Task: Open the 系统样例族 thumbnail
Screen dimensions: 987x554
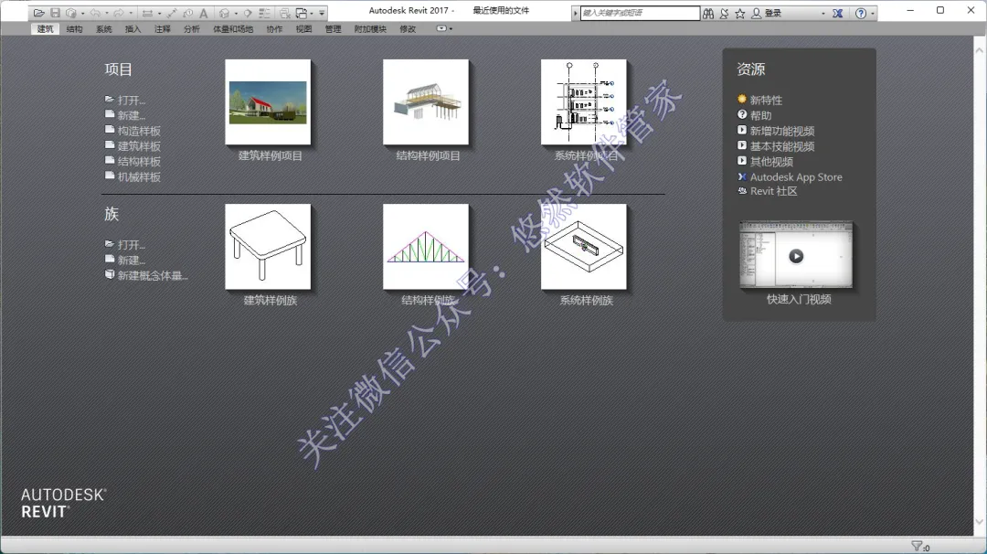Action: [x=584, y=247]
